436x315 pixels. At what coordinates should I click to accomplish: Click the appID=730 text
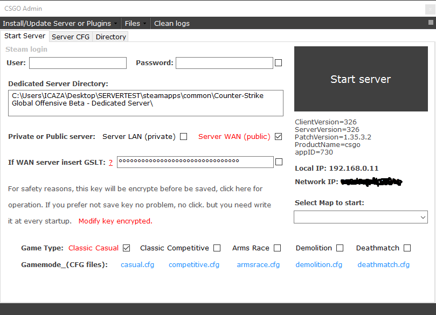click(314, 152)
